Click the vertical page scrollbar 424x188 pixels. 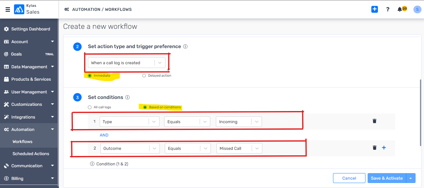(421, 112)
